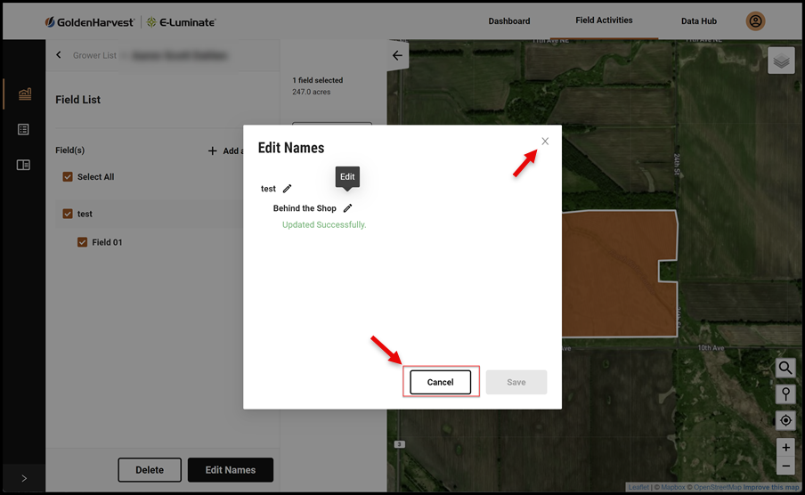Viewport: 805px width, 495px height.
Task: Zoom out on the map with minus
Action: tap(785, 466)
